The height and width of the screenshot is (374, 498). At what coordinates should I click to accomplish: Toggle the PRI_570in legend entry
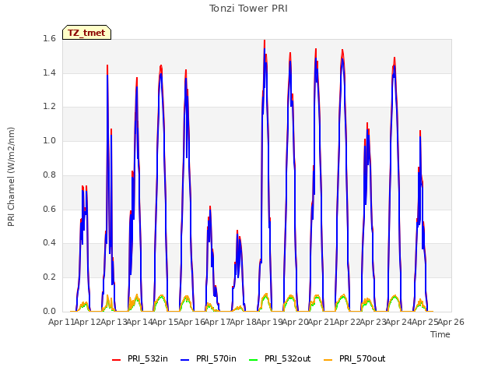point(209,358)
